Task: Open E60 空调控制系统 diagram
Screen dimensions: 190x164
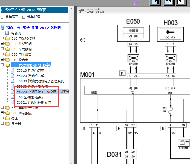Action: 30,97
